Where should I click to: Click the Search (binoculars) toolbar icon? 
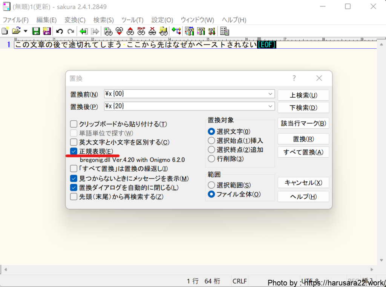point(108,31)
